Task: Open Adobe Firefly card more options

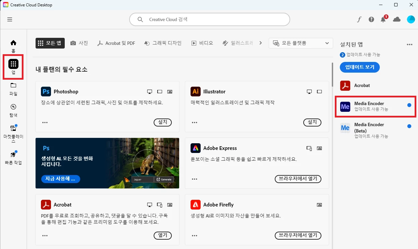Action: [195, 236]
